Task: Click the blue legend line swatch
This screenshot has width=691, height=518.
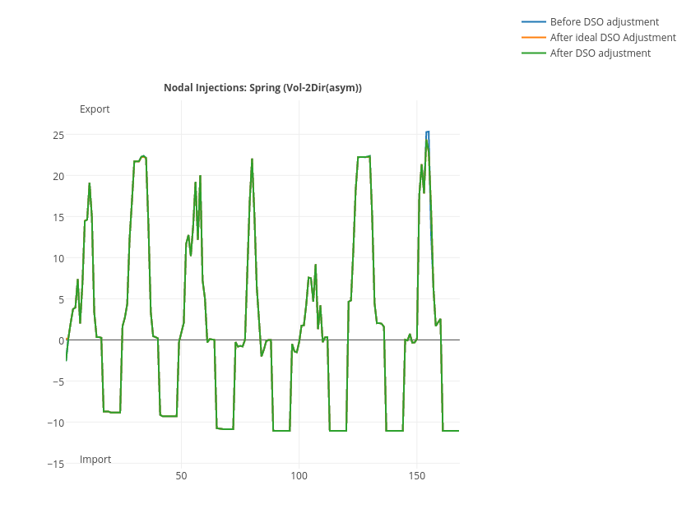Action: point(533,22)
